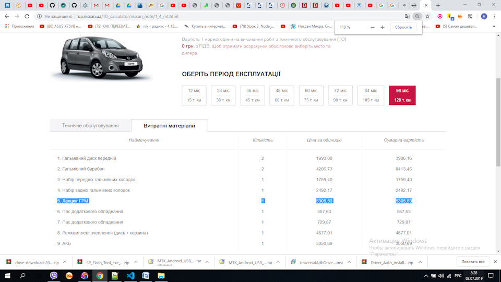501x282 pixels.
Task: Close the downloads bar
Action: (x=495, y=262)
